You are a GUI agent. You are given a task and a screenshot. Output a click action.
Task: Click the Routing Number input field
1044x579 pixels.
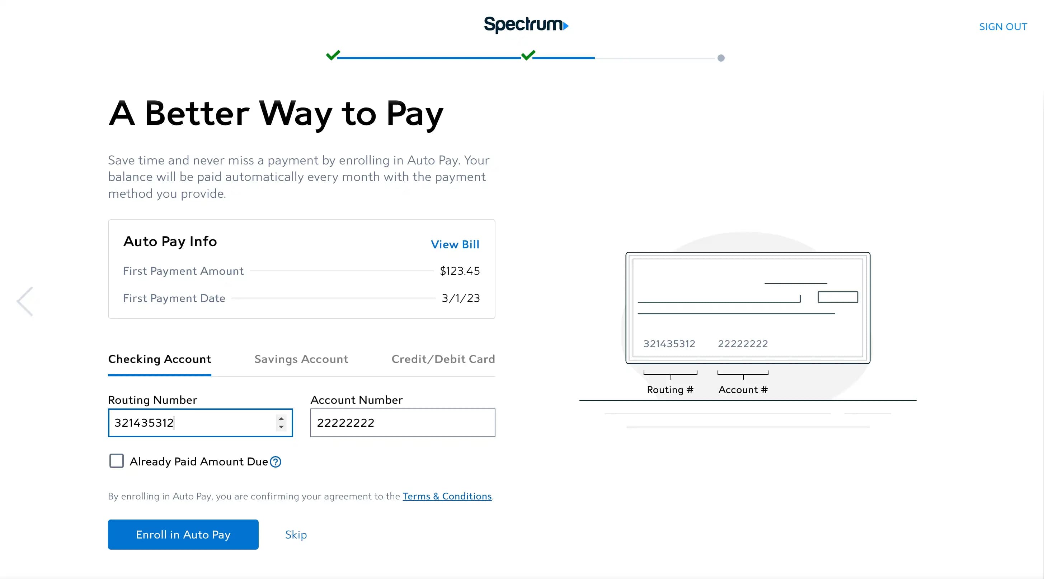(x=201, y=422)
